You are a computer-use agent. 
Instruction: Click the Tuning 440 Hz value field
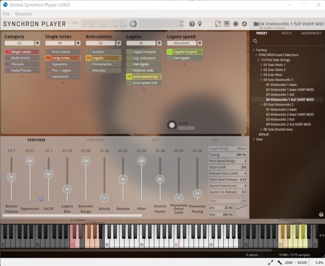(227, 155)
